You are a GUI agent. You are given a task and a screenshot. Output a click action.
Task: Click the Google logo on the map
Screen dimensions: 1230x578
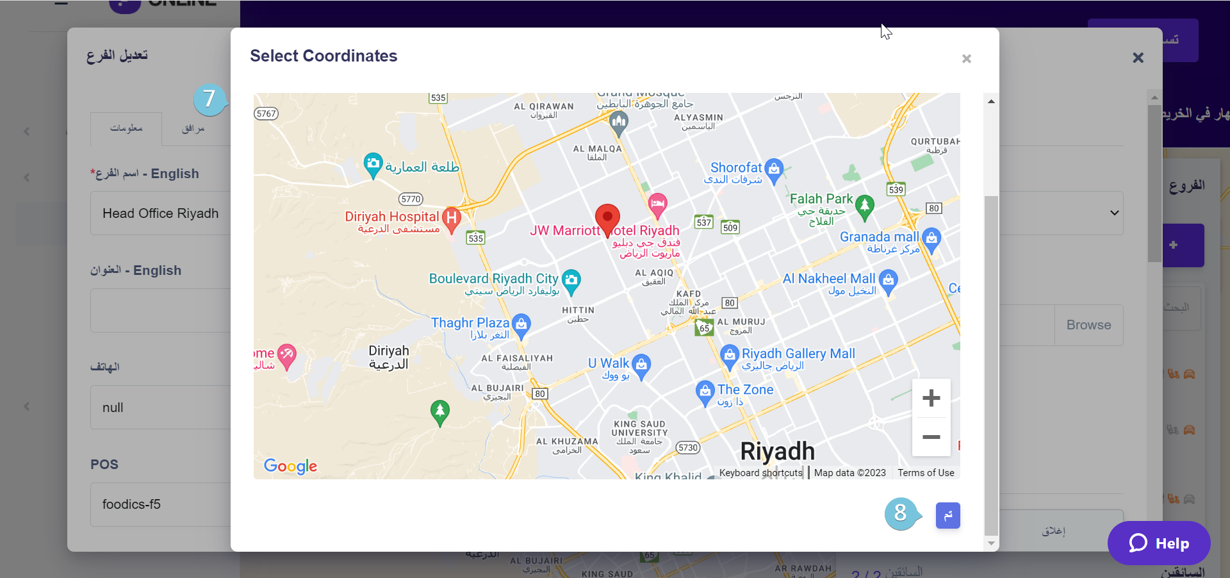pyautogui.click(x=290, y=467)
